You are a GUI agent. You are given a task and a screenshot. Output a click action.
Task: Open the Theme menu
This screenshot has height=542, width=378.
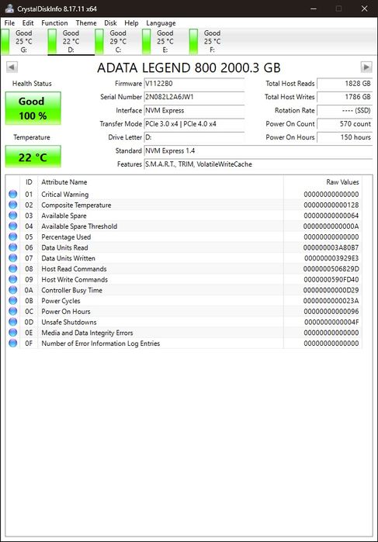pos(86,22)
